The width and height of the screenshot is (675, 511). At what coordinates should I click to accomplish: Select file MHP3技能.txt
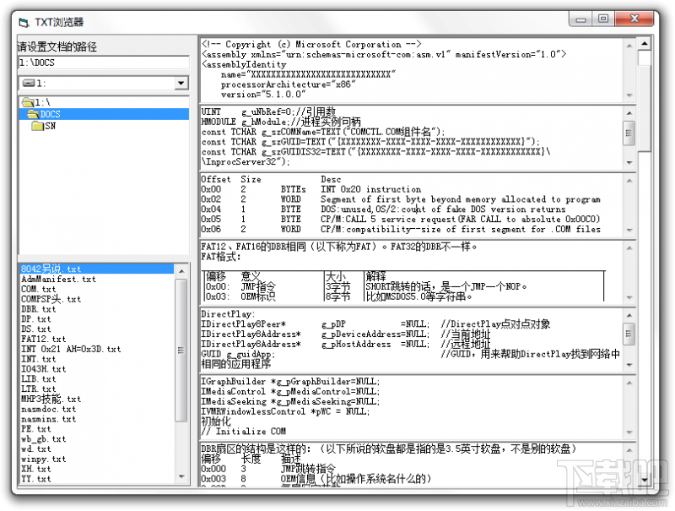point(51,399)
